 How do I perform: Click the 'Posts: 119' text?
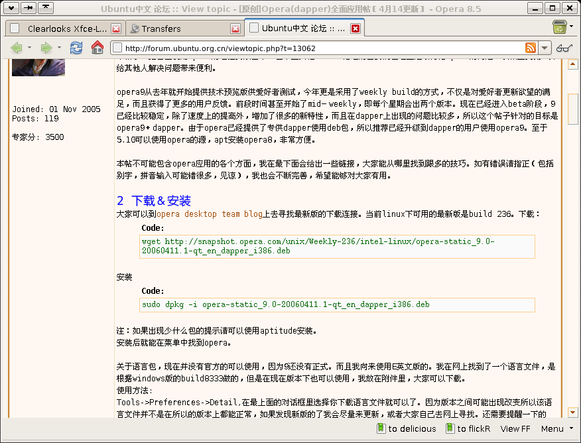[x=35, y=119]
